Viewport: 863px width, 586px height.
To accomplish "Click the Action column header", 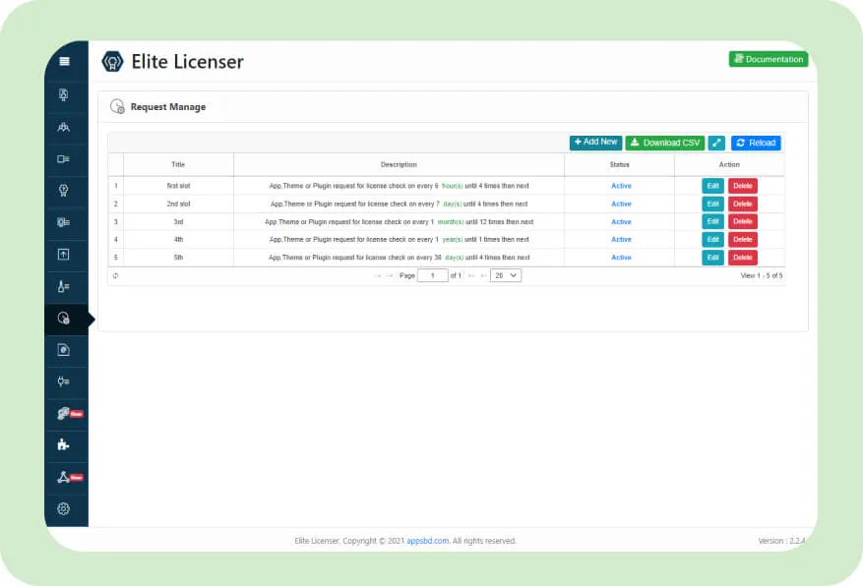I will coord(730,164).
